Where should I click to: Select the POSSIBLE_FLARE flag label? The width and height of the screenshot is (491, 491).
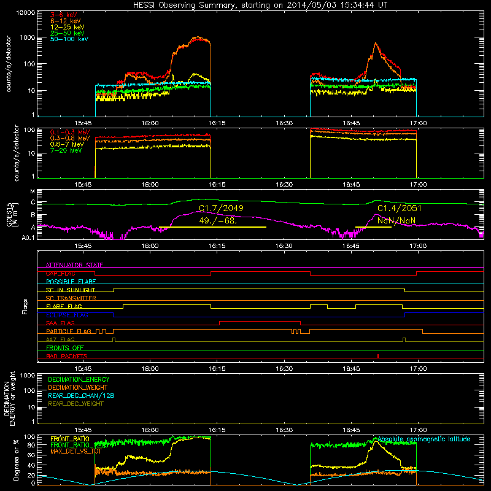pos(71,282)
